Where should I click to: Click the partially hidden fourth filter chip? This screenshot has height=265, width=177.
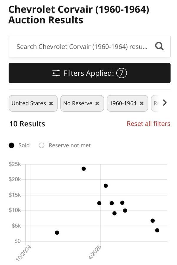(156, 103)
